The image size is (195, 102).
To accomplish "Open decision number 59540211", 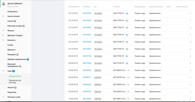I will (x=87, y=77).
